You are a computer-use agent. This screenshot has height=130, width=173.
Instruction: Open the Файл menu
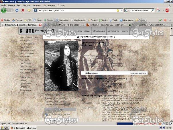click(3, 5)
